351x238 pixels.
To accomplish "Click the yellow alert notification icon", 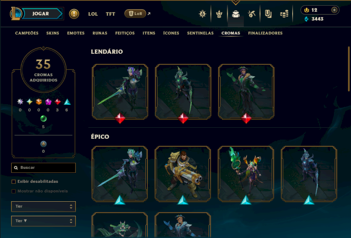I will (x=74, y=14).
